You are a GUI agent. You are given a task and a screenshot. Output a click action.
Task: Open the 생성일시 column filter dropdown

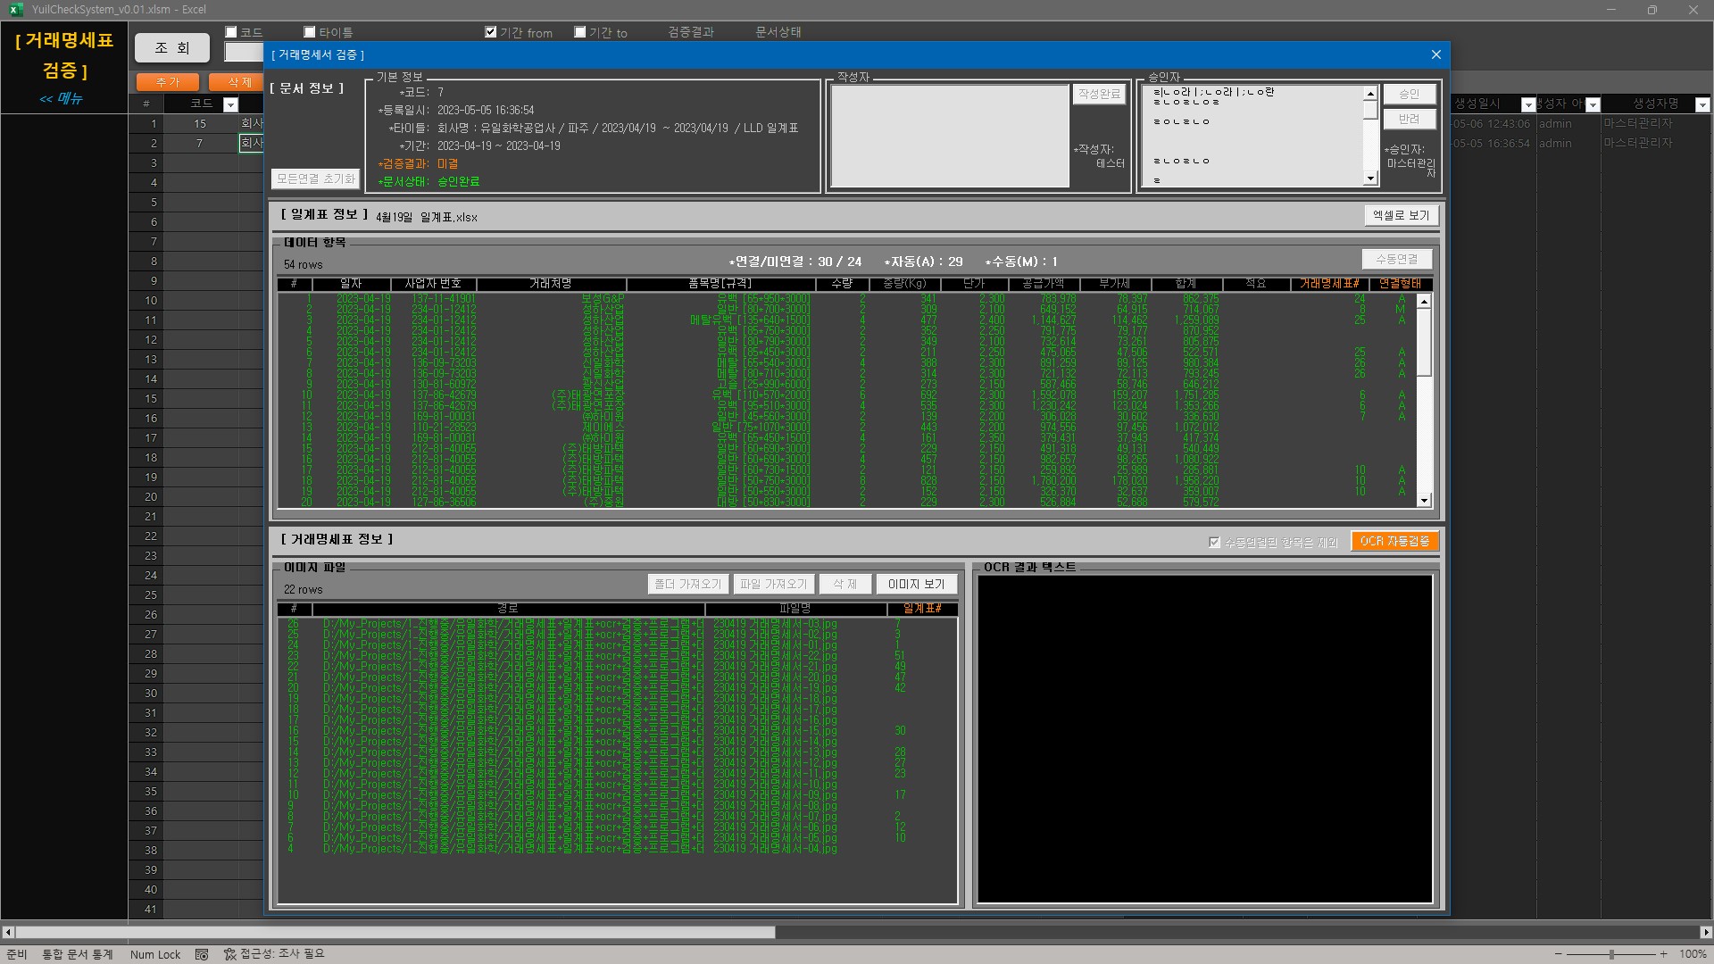1527,104
